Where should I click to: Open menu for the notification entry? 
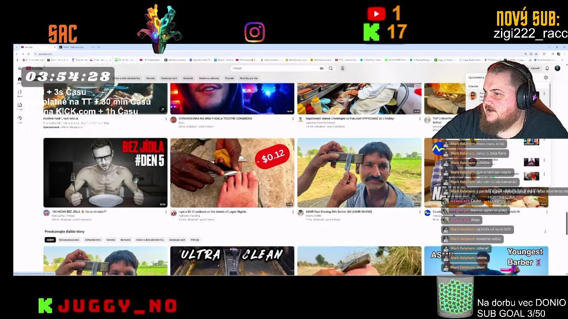[x=544, y=93]
